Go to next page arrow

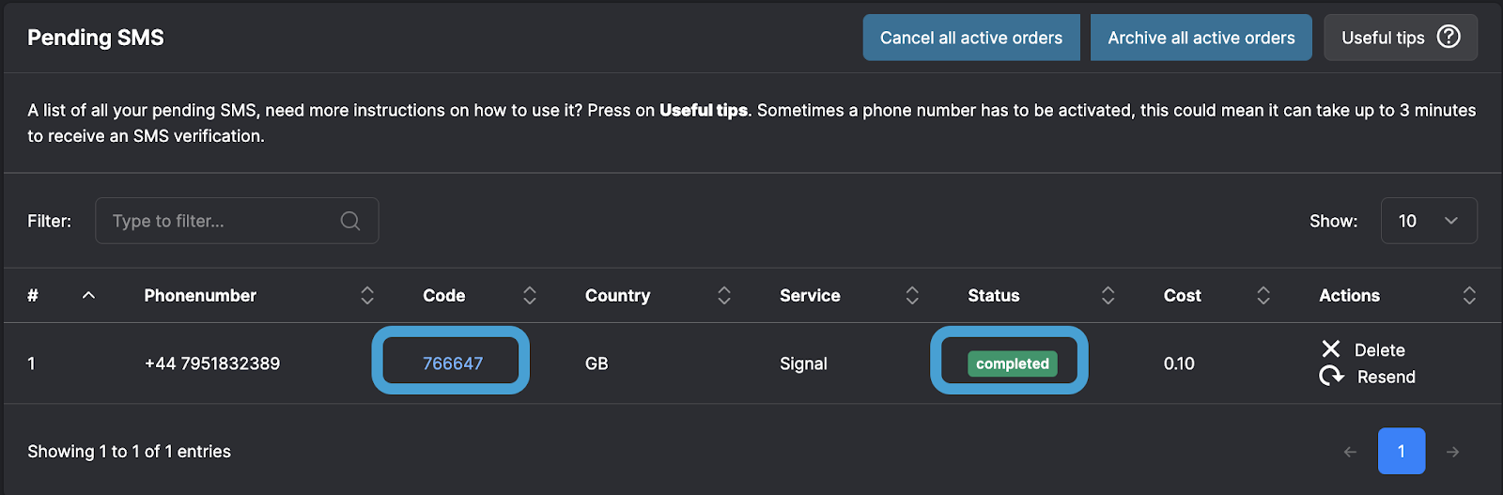(1452, 452)
